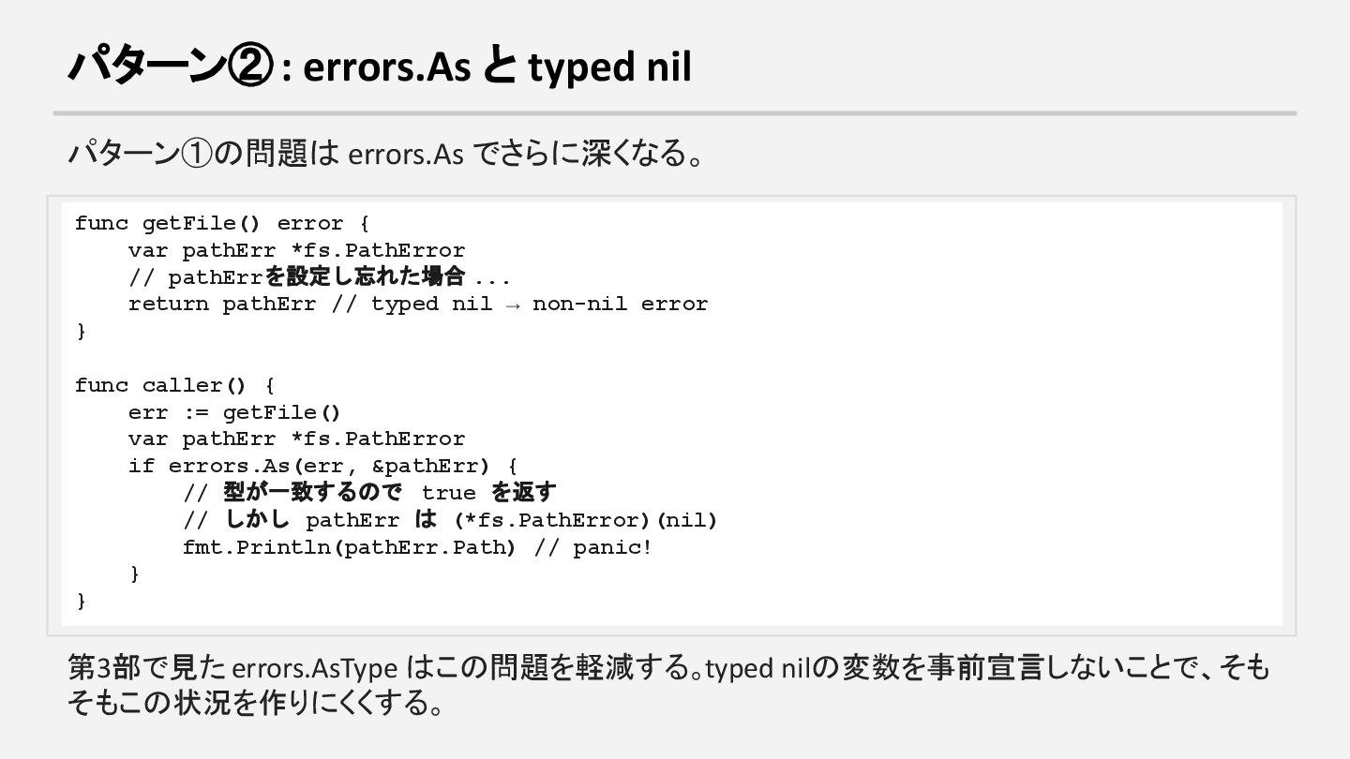The width and height of the screenshot is (1350, 759).
Task: Click the last line 'そもこの状況を作りにくくする。'
Action: tap(255, 703)
